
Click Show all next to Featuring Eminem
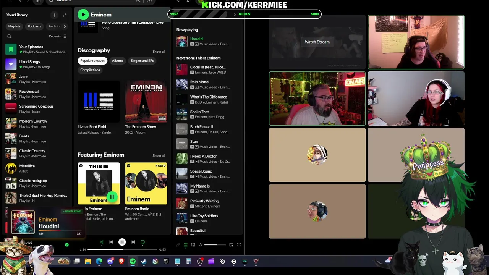point(159,155)
